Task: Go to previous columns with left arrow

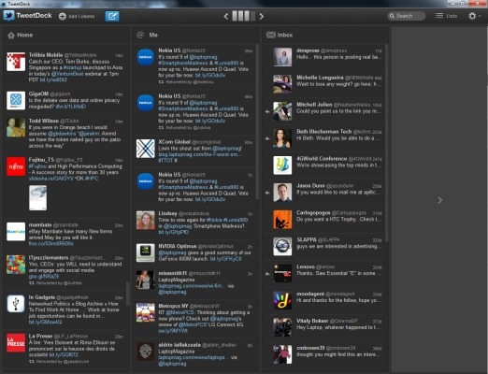Action: pyautogui.click(x=226, y=16)
